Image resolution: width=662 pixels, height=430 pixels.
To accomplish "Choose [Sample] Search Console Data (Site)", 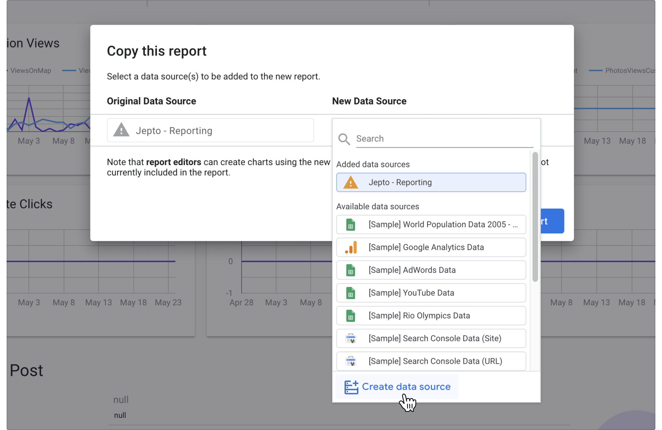I will point(431,338).
